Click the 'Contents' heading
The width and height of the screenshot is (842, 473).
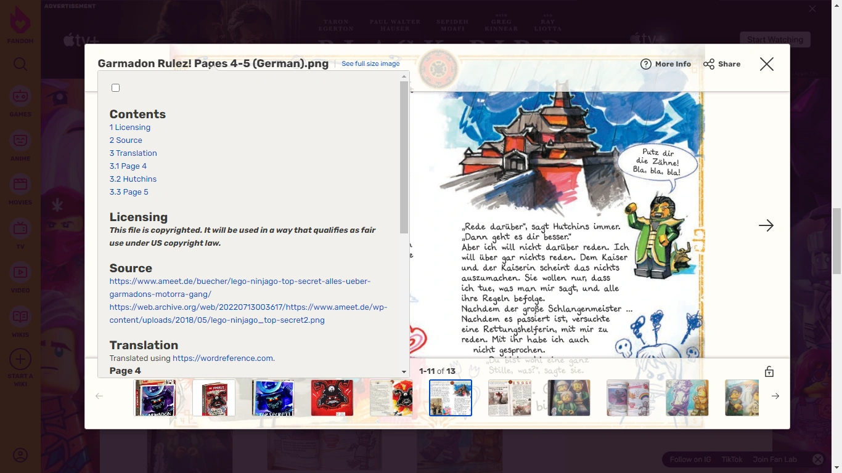[138, 114]
